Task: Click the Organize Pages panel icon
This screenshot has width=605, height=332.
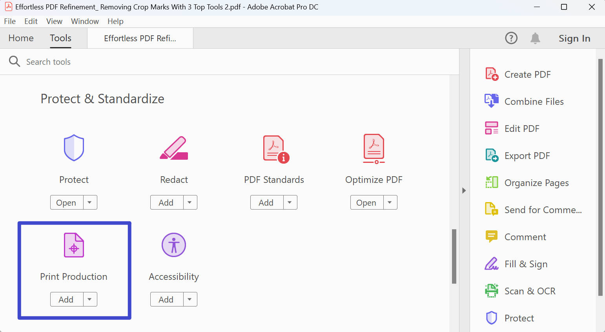Action: [x=491, y=182]
